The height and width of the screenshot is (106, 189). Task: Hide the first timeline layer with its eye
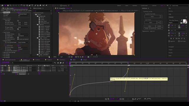pos(1,67)
